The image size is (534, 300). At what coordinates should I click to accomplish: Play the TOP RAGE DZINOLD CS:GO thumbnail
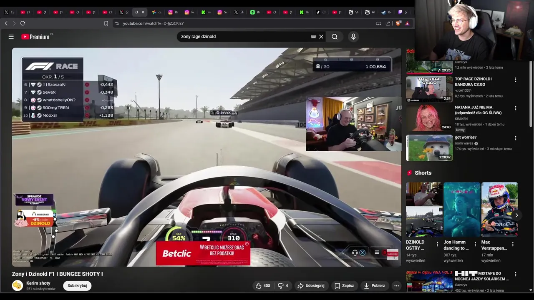coord(429,89)
